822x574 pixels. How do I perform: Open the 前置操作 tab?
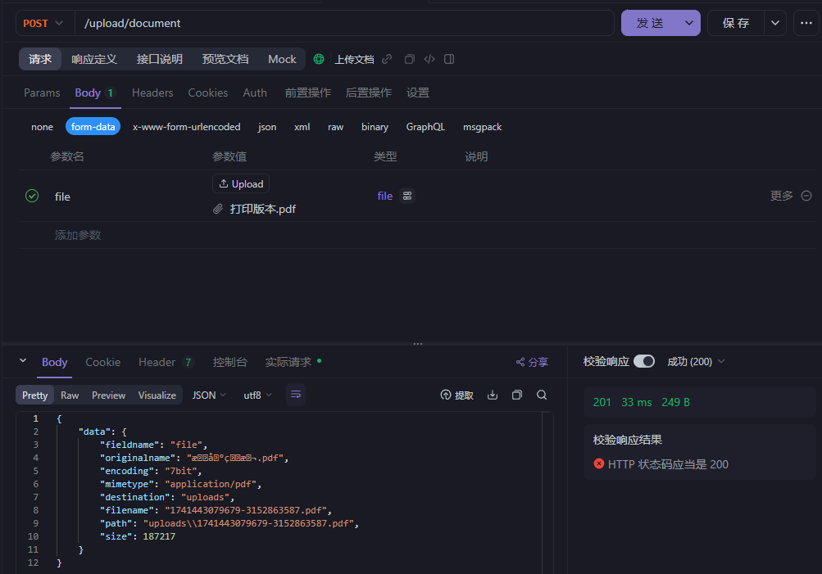pos(307,93)
